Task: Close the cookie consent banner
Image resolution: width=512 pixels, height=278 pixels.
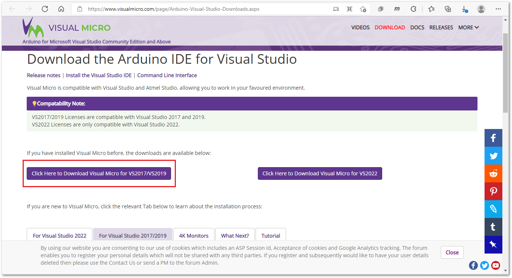Action: coord(452,252)
